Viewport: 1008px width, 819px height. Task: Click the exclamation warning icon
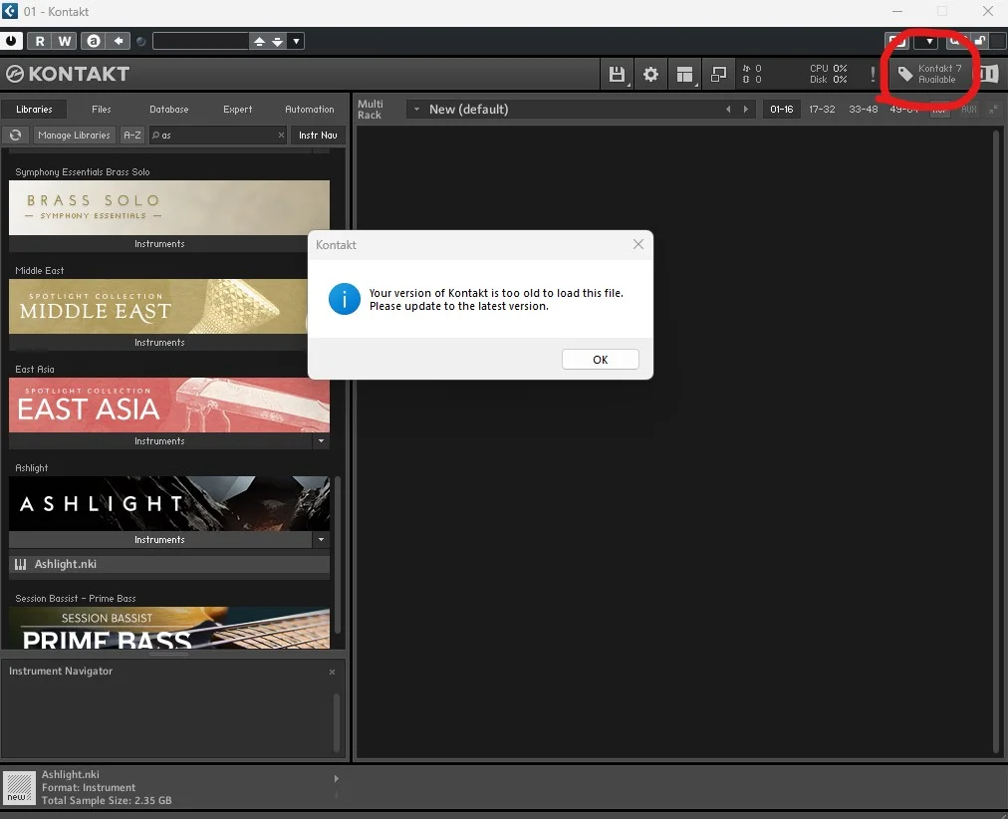pyautogui.click(x=873, y=74)
